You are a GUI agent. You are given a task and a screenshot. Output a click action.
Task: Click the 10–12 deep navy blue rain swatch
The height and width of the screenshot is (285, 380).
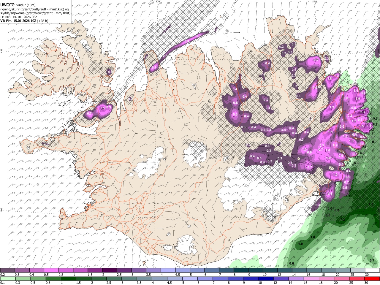click(266, 279)
